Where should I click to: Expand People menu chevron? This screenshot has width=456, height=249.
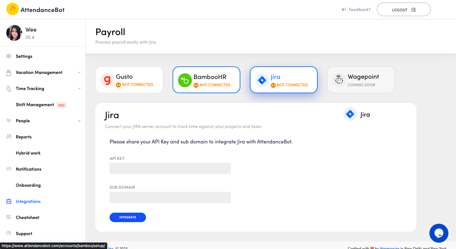79,121
